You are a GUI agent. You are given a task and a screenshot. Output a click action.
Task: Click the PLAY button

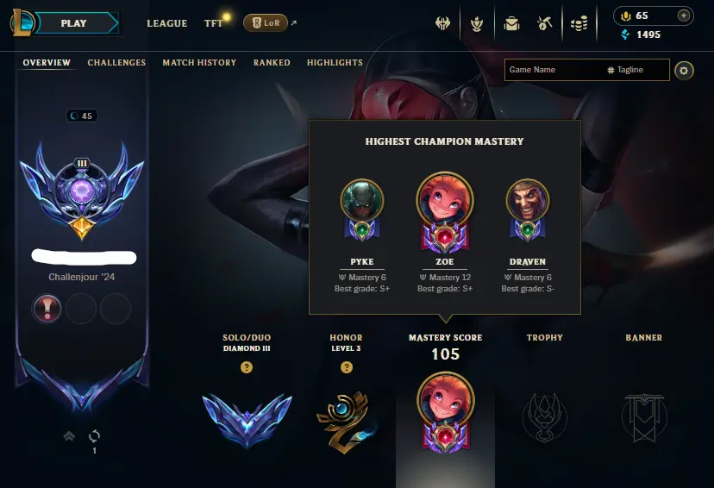(x=74, y=23)
